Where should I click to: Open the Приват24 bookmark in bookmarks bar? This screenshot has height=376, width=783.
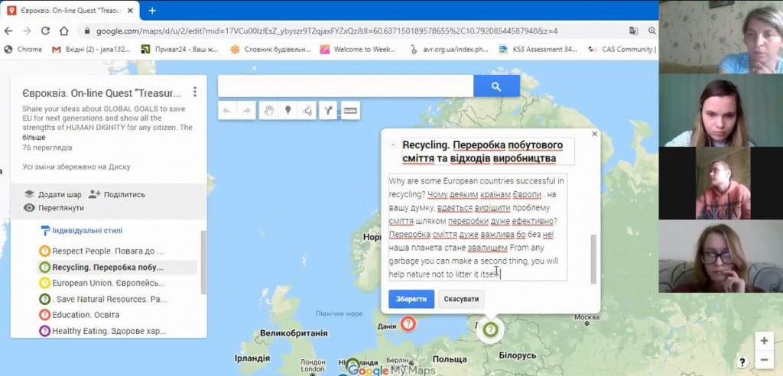pyautogui.click(x=184, y=49)
